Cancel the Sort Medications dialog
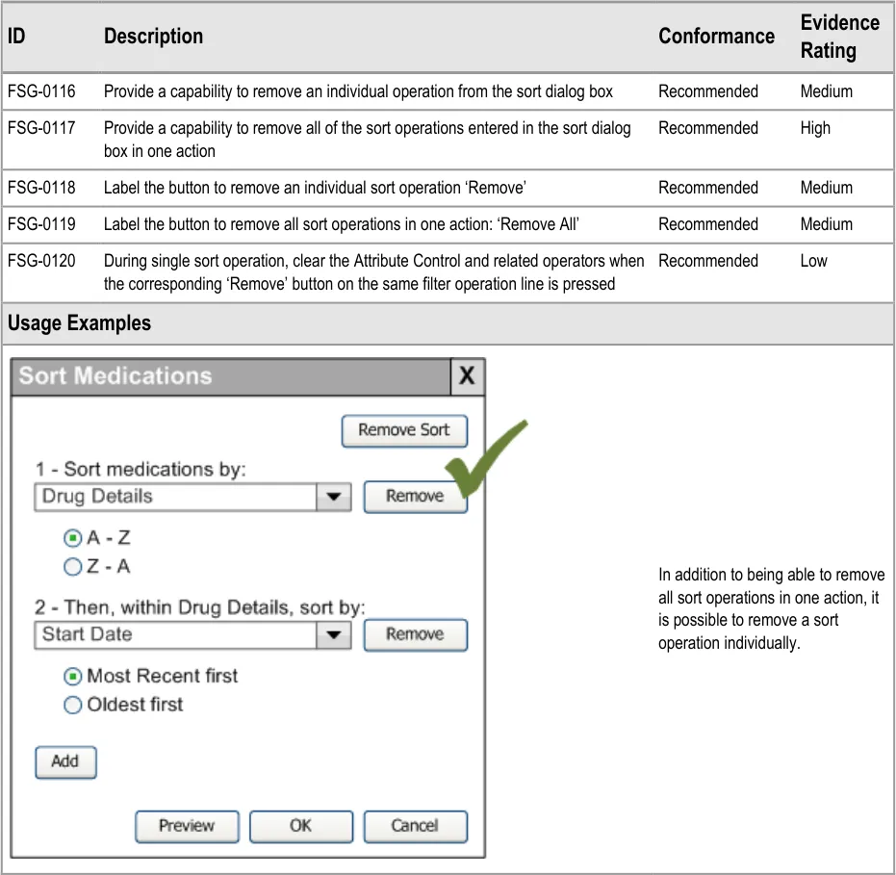This screenshot has width=896, height=875. pyautogui.click(x=415, y=826)
